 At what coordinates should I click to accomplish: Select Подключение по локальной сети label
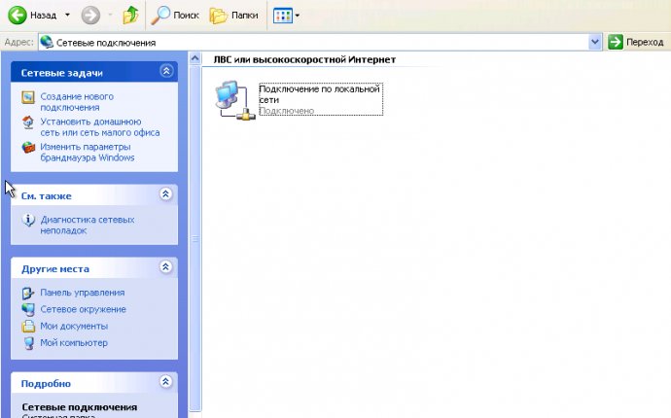click(319, 94)
